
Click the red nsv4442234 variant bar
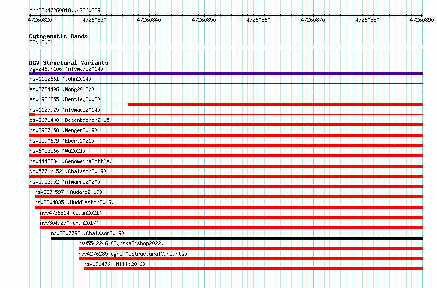click(x=226, y=166)
